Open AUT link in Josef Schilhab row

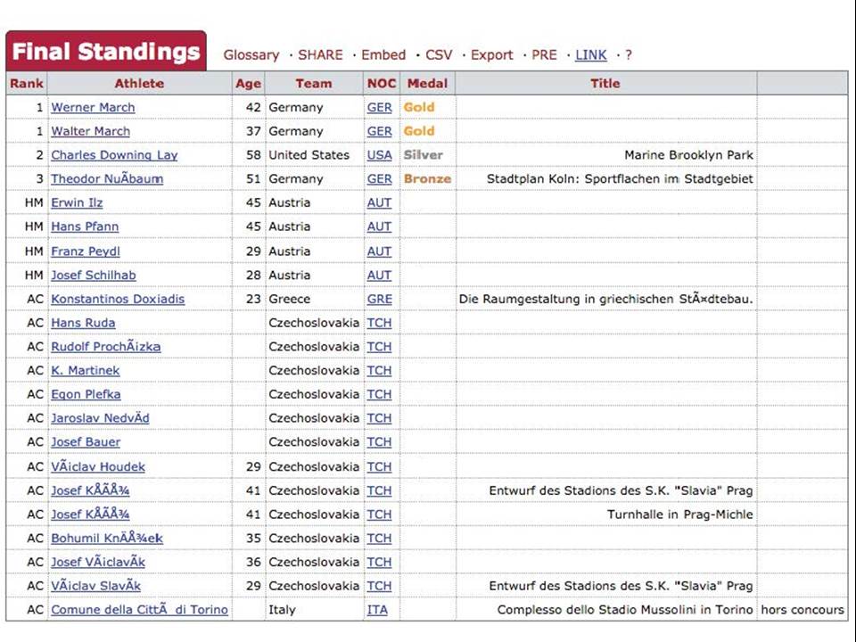(379, 276)
